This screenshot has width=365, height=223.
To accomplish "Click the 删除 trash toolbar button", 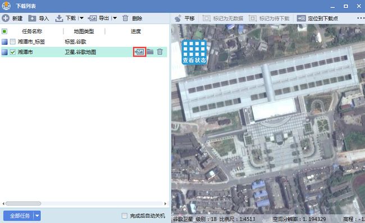I will pos(132,18).
